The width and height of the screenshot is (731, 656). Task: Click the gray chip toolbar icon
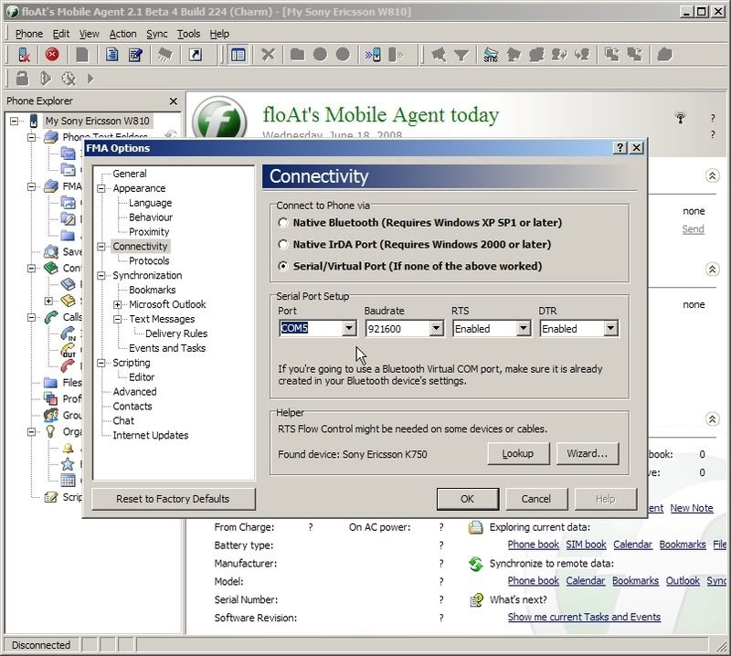pos(164,55)
